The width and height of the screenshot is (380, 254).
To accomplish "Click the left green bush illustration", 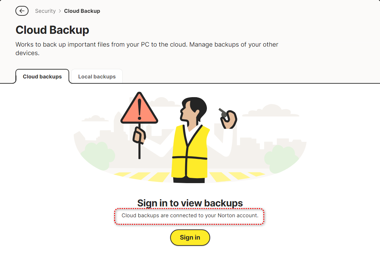I will (98, 156).
